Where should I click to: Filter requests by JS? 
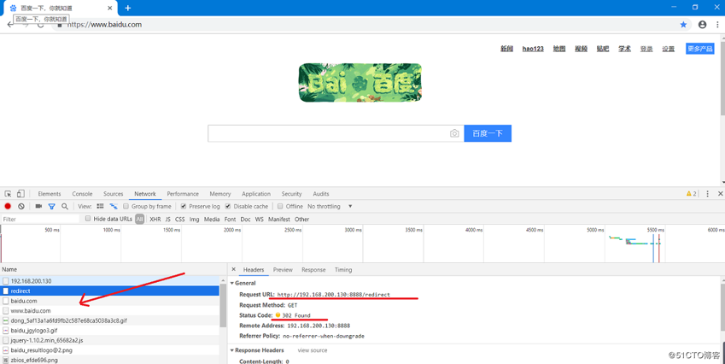(x=168, y=220)
